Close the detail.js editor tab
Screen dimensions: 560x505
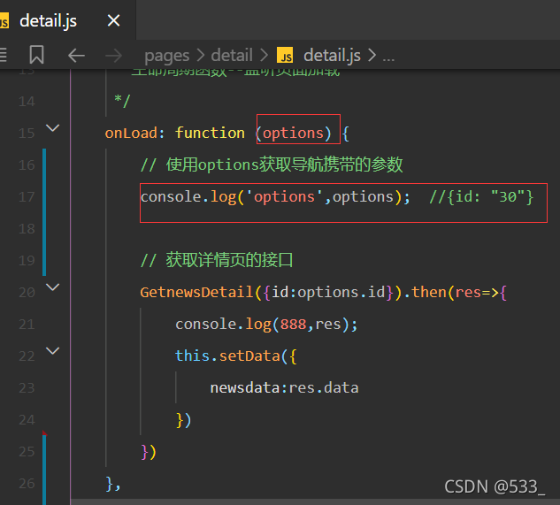click(x=113, y=20)
